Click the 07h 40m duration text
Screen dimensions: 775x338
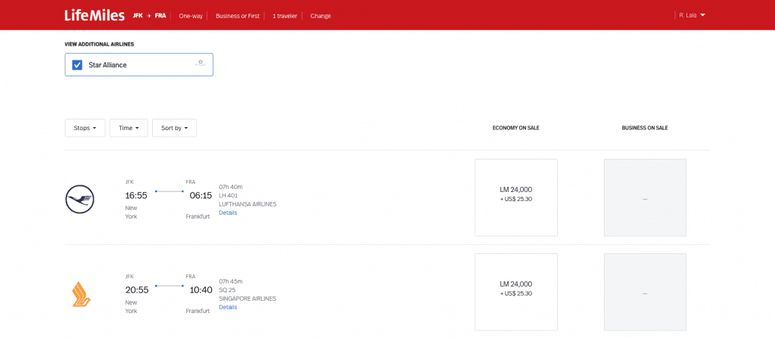point(231,187)
